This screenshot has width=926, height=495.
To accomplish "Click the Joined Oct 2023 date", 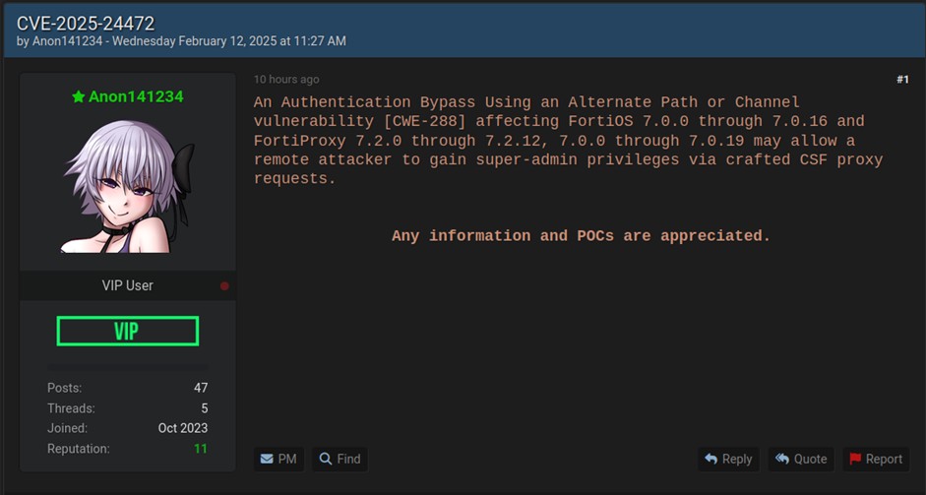I will [x=182, y=428].
